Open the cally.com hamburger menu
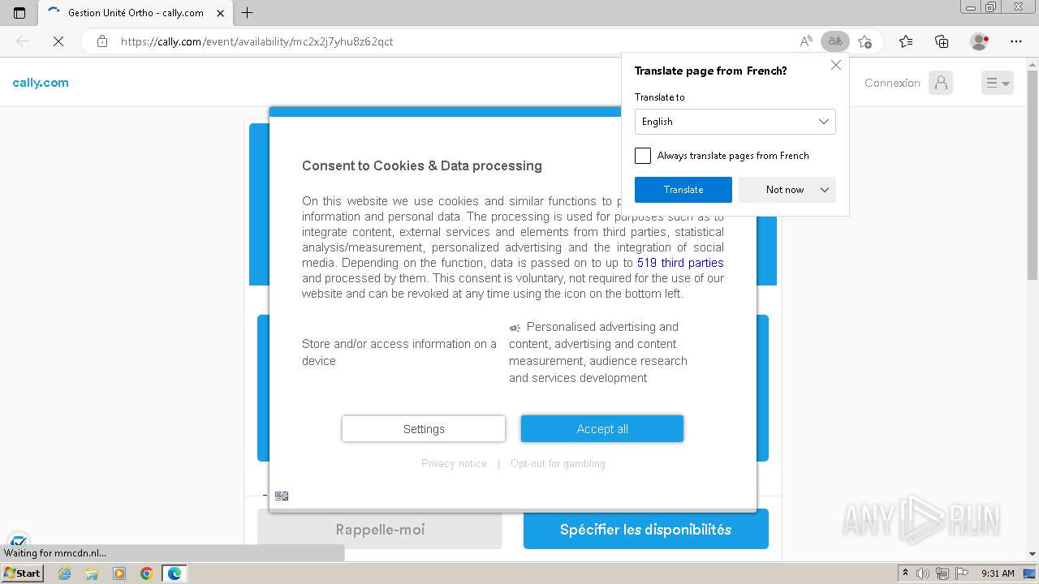1039x584 pixels. [998, 83]
